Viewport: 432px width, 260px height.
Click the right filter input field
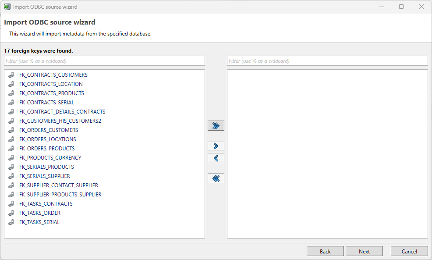click(327, 61)
